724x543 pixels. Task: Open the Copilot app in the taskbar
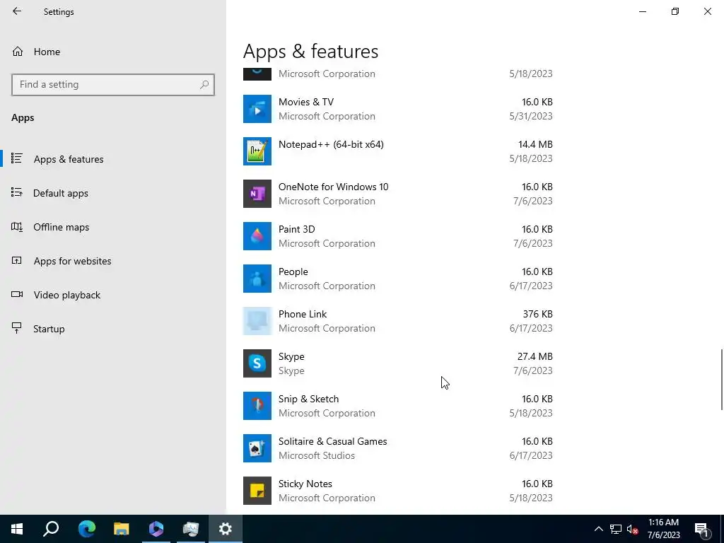156,529
